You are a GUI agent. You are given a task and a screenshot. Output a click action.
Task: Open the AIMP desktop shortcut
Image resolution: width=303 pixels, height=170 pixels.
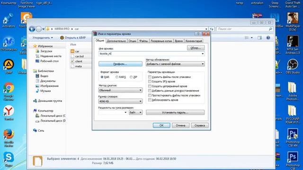point(9,67)
